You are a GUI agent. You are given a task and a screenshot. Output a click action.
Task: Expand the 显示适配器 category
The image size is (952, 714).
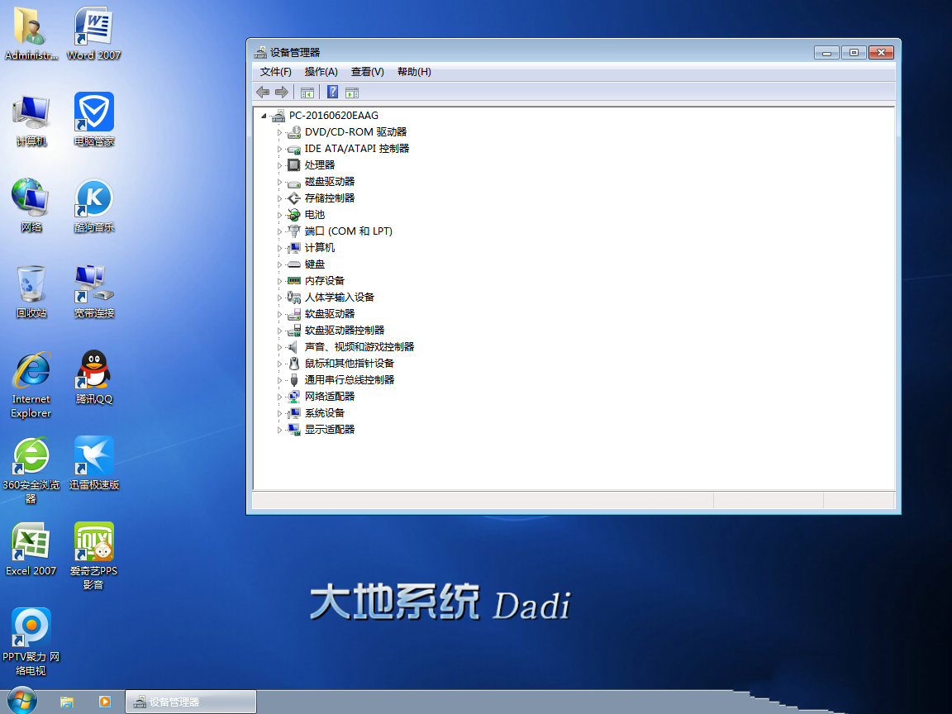coord(280,430)
